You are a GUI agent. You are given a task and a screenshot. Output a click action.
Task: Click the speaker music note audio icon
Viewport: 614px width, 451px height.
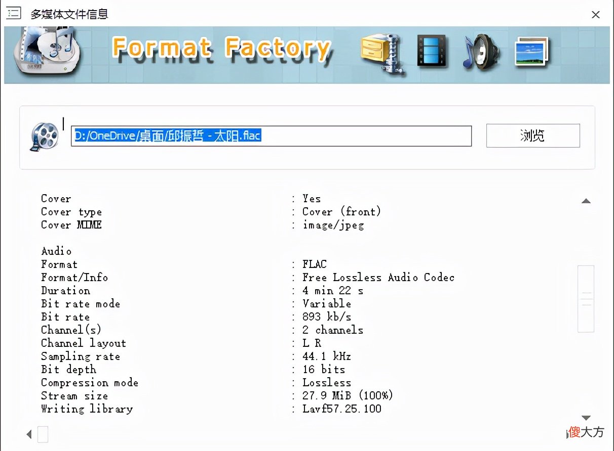[x=480, y=52]
